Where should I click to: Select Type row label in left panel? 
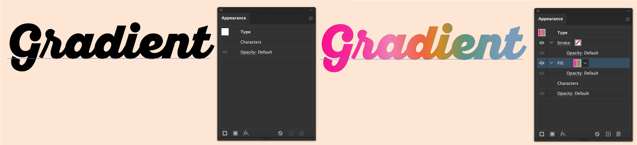click(245, 32)
